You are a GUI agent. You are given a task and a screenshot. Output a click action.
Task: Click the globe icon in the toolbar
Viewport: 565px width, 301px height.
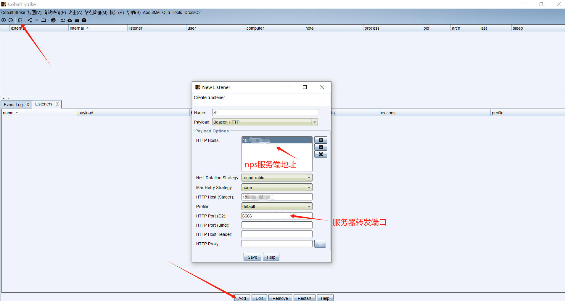(53, 20)
